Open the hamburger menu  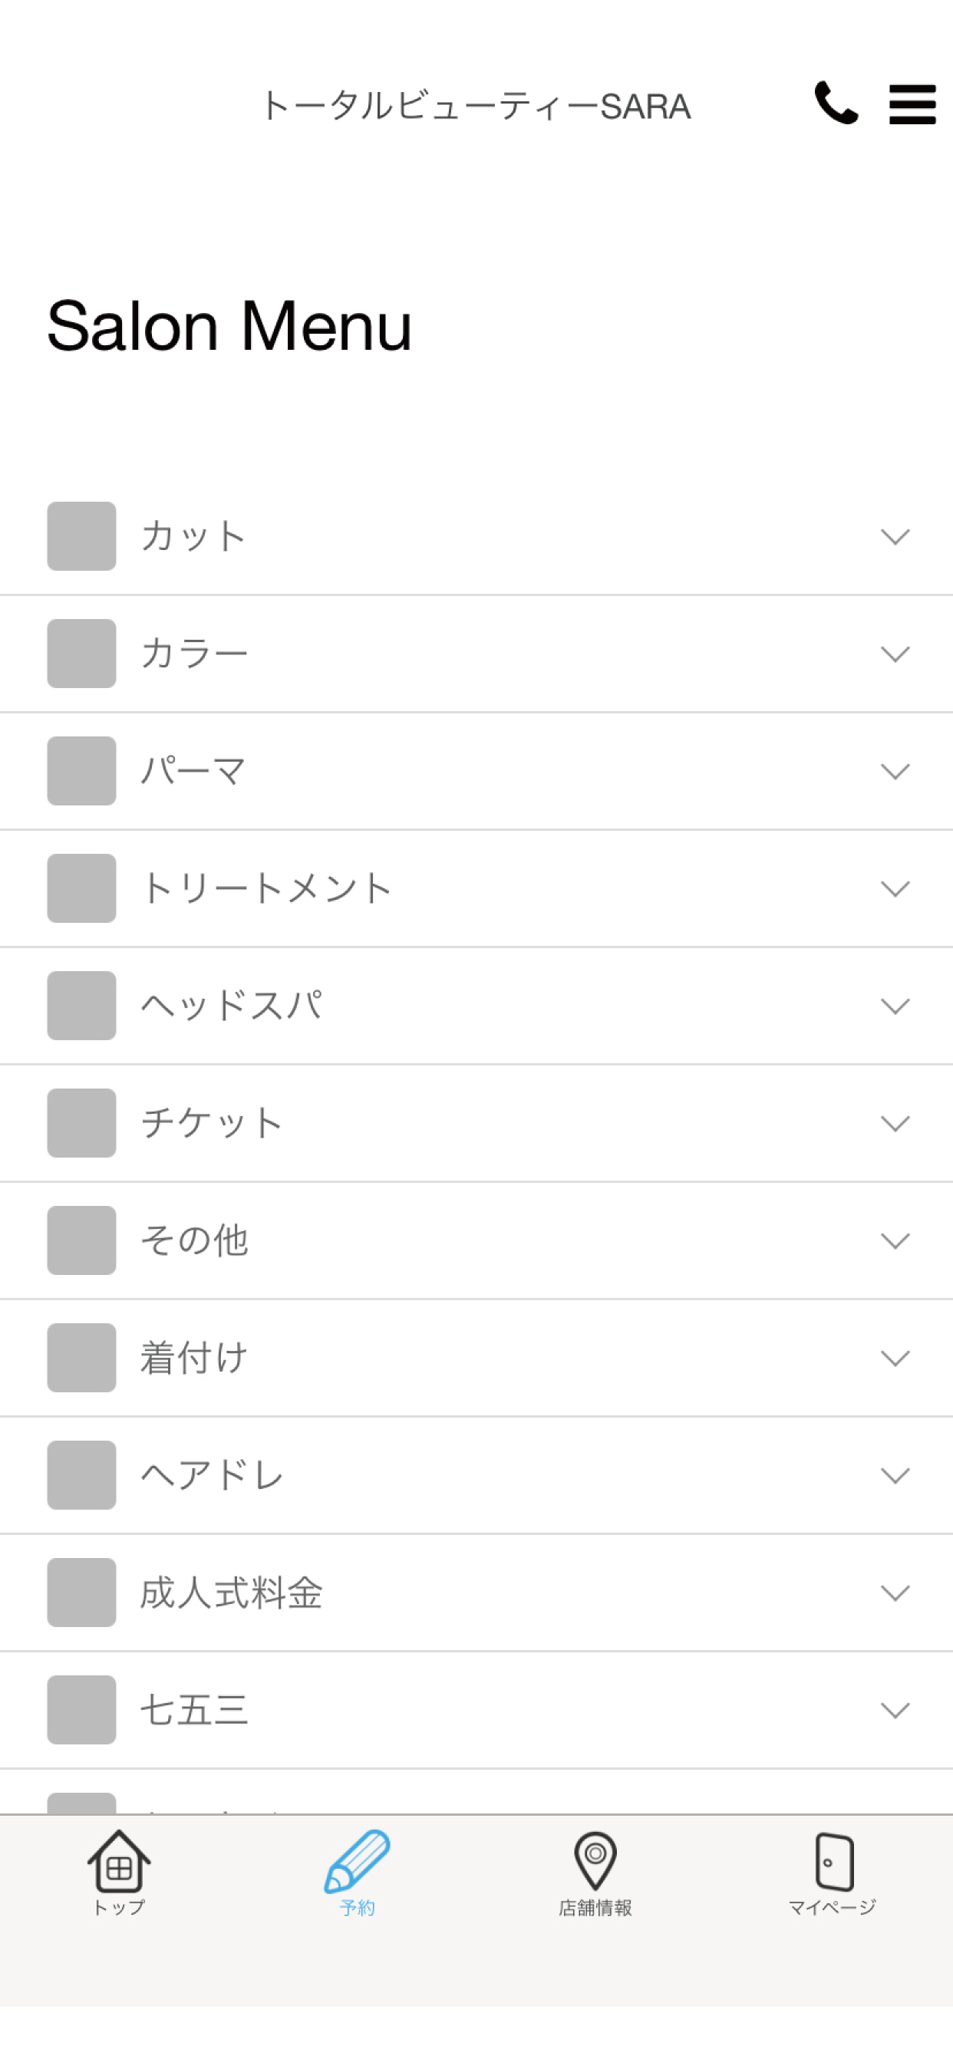[912, 104]
